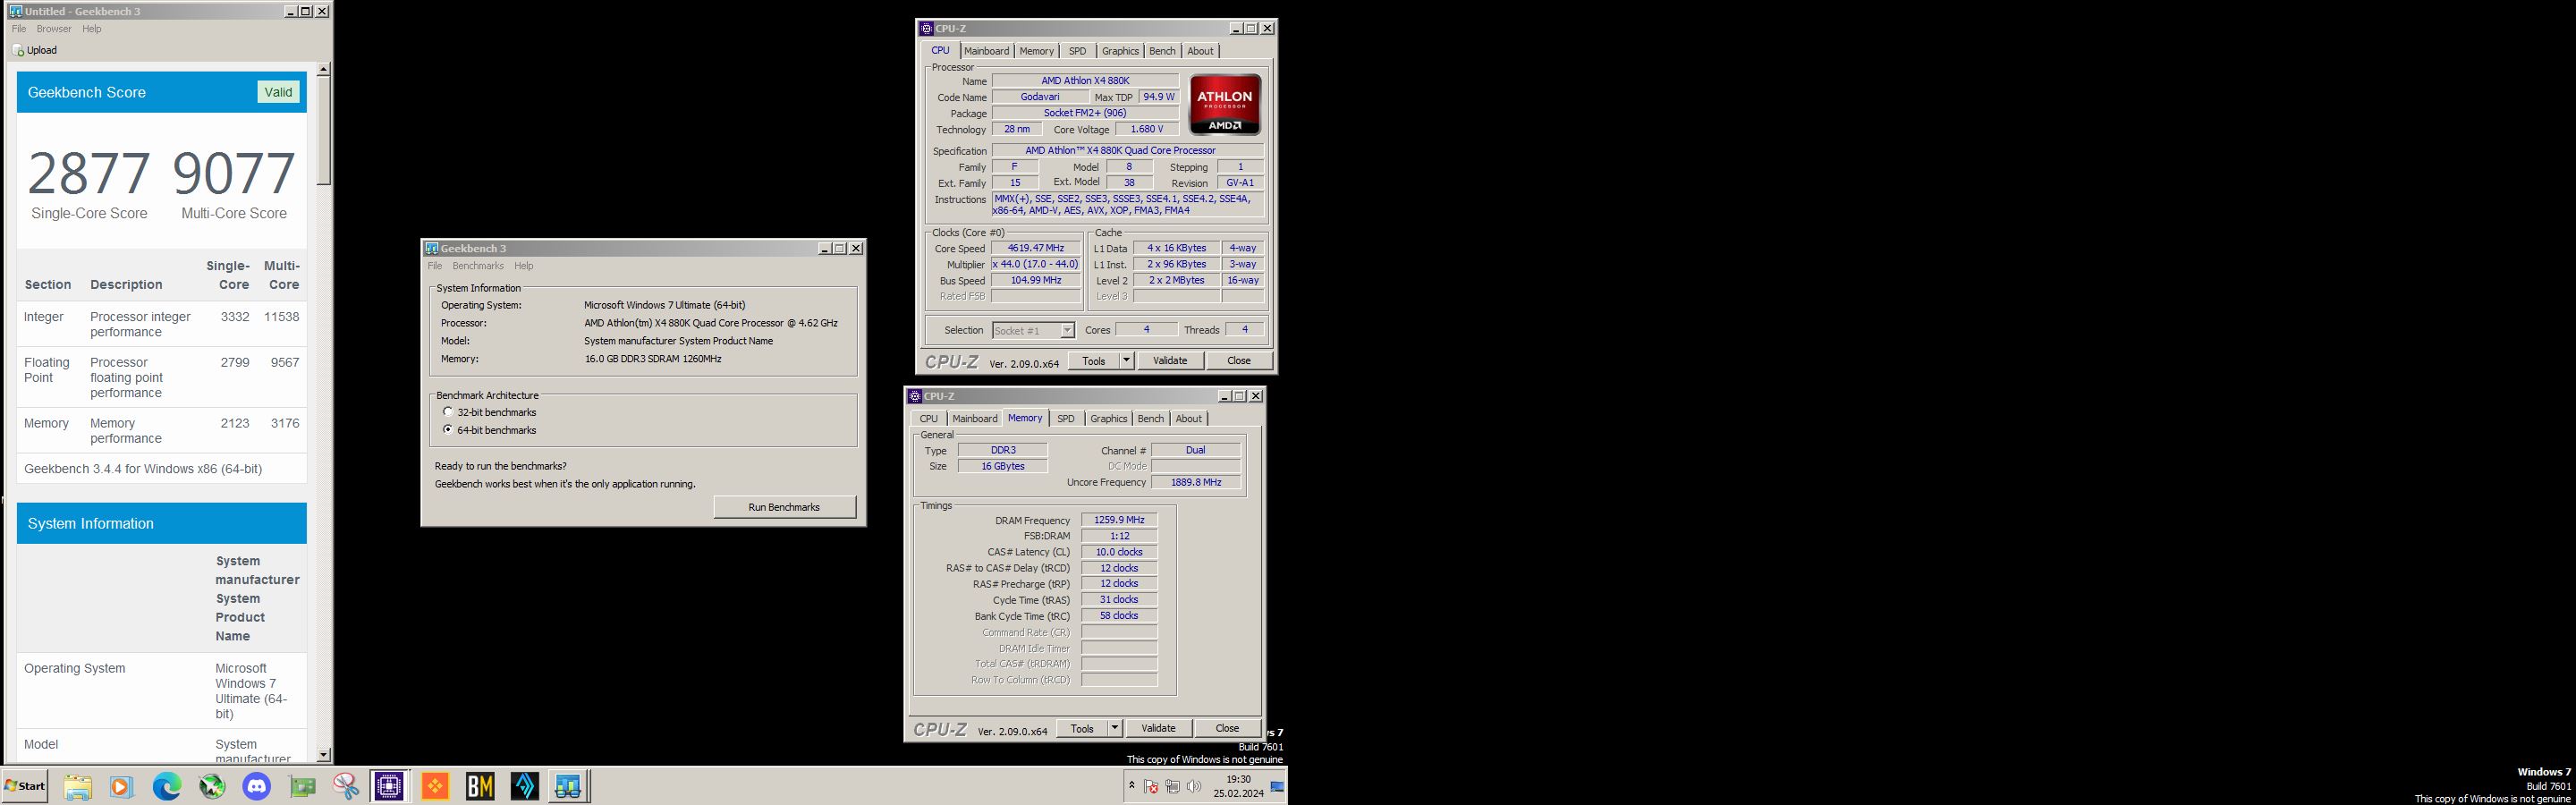Click Upload in Geekbench results window
The width and height of the screenshot is (2576, 805).
(x=35, y=50)
